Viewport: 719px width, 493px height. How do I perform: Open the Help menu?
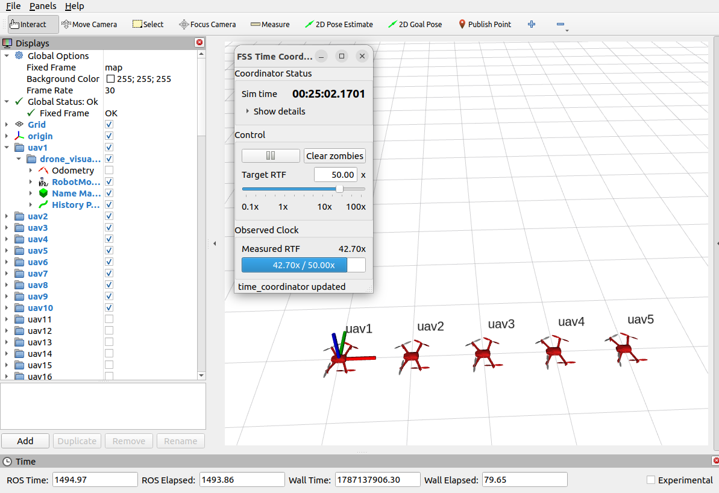pyautogui.click(x=74, y=6)
